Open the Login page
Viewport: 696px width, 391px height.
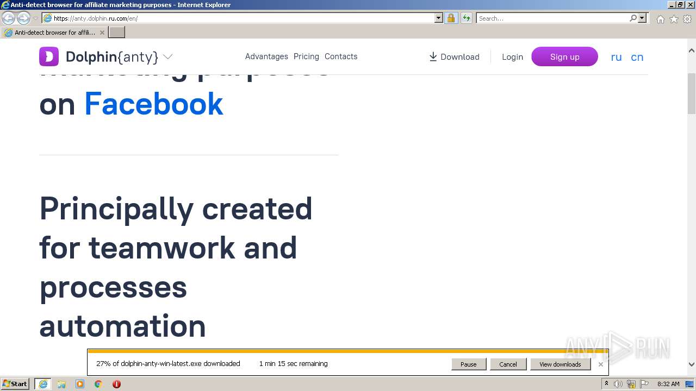pos(512,57)
